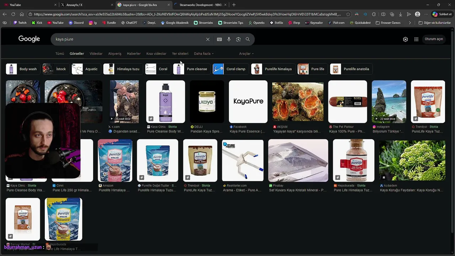Open the DeepL bookmark
The width and height of the screenshot is (455, 256).
click(x=149, y=23)
